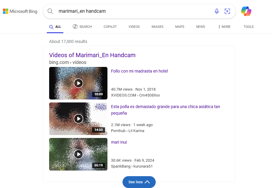Image resolution: width=272 pixels, height=188 pixels.
Task: Click the 55:19 duration badge
Action: point(99,165)
